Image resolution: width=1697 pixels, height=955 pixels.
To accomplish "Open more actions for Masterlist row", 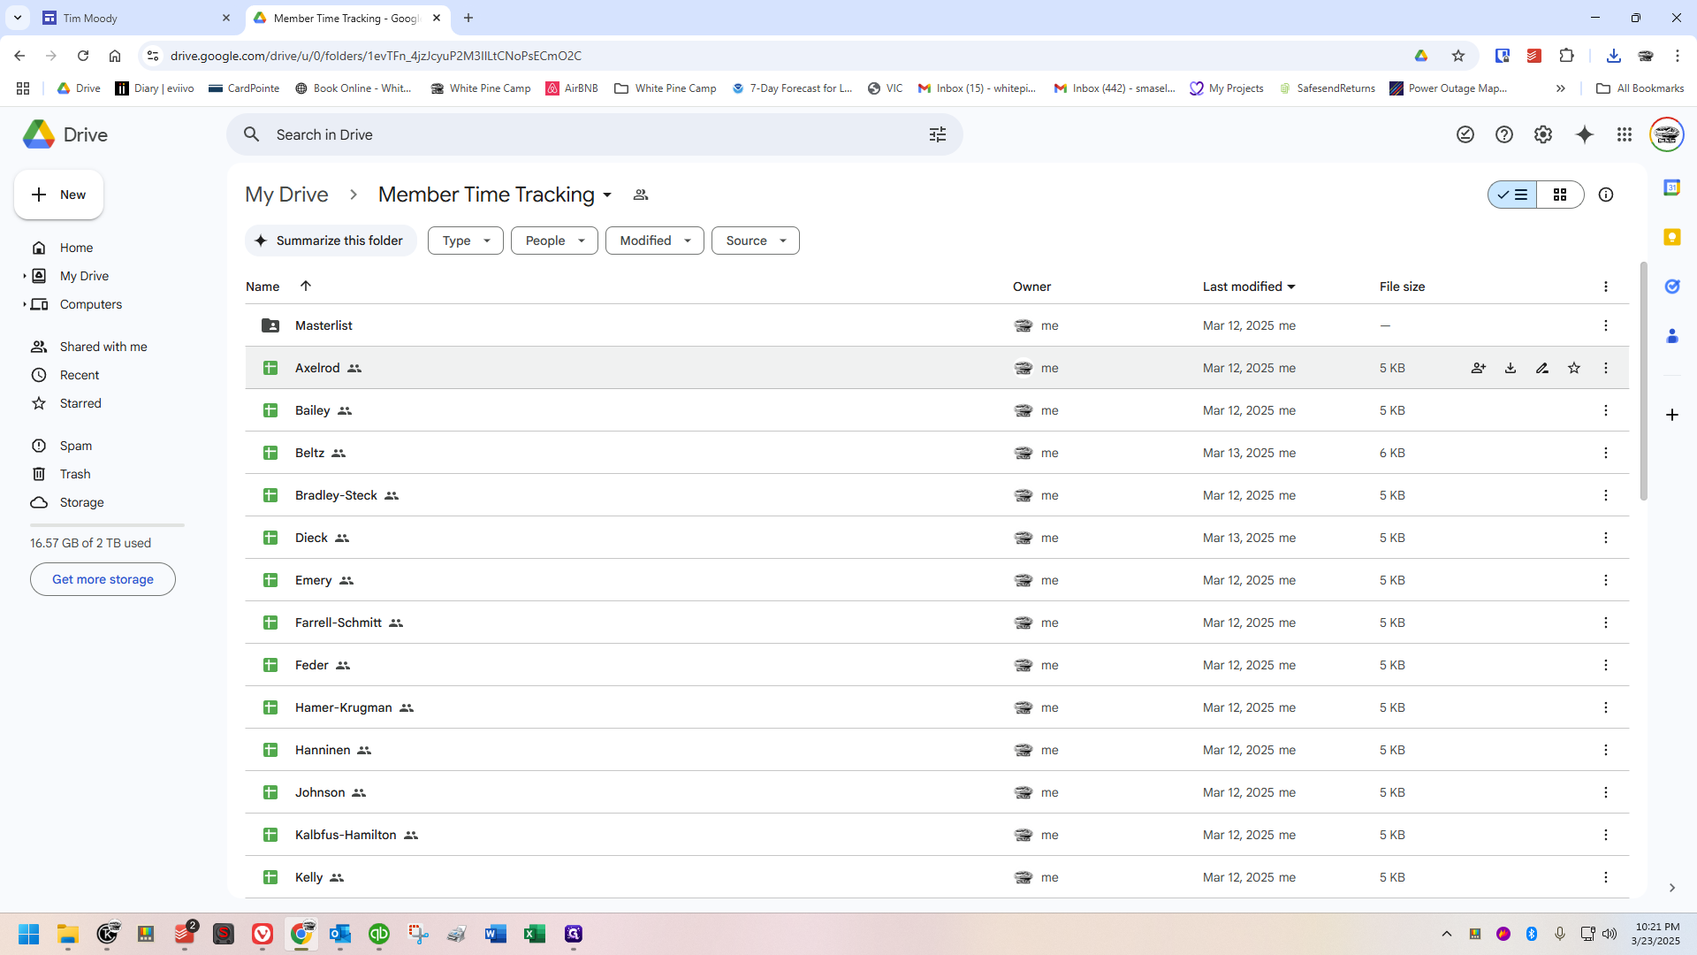I will [x=1606, y=325].
